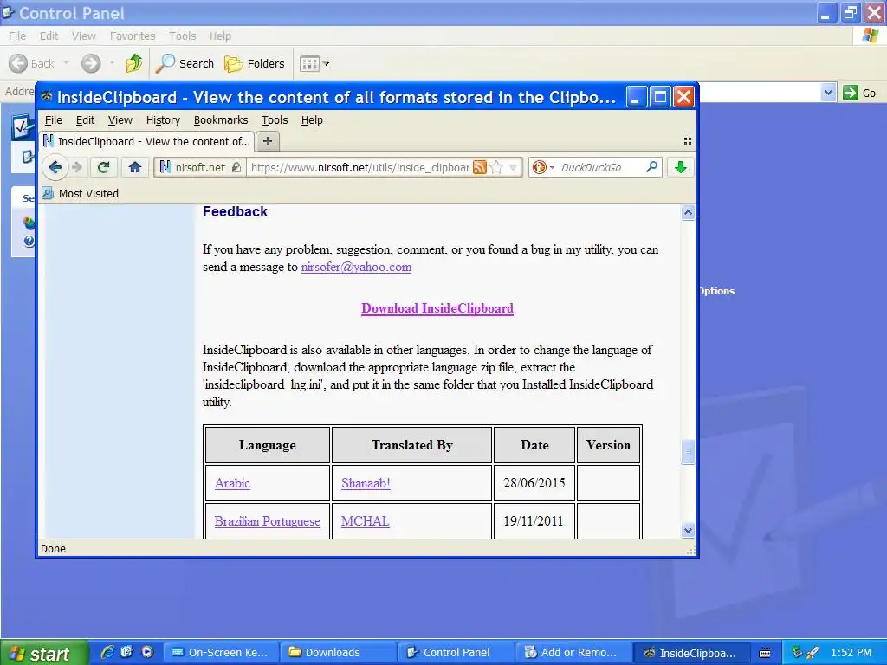Click the media player Quick Launch icon
This screenshot has height=665, width=887.
click(x=147, y=652)
